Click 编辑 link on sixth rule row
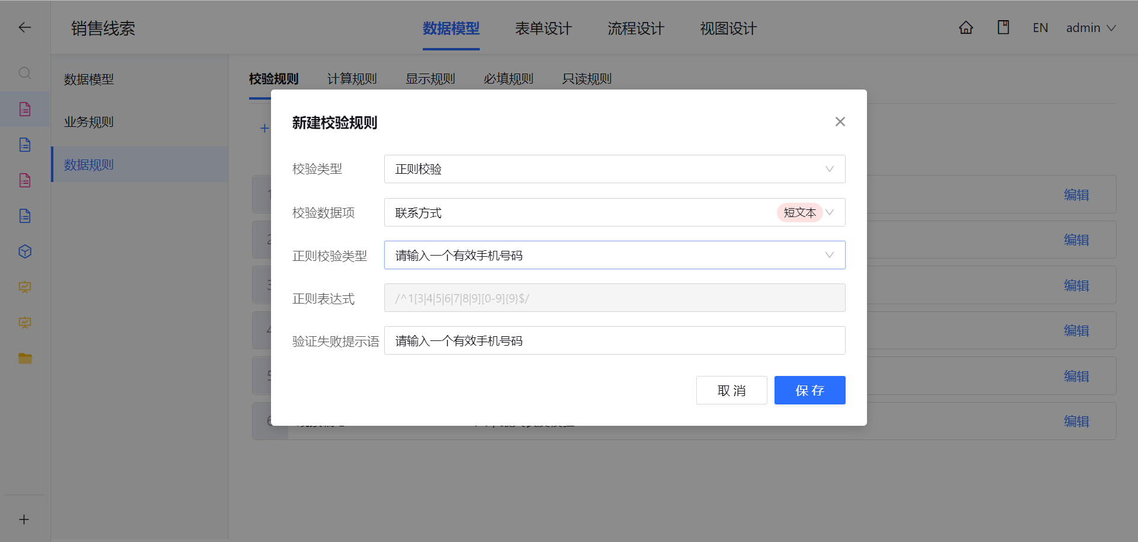 1076,421
